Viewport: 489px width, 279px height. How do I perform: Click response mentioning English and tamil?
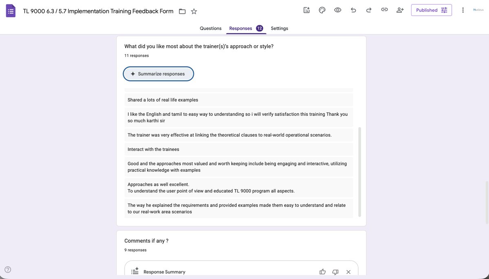click(x=239, y=117)
